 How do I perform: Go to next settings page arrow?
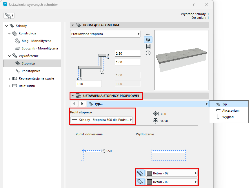point(82,104)
